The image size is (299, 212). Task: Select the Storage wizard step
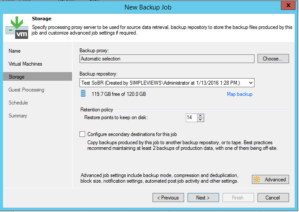[x=16, y=77]
